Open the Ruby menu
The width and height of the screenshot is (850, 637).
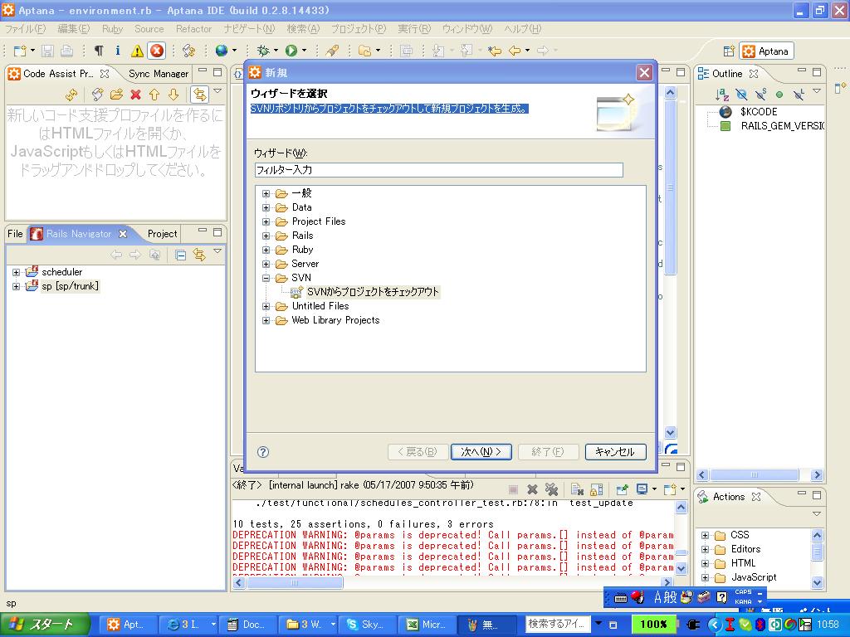(x=112, y=29)
